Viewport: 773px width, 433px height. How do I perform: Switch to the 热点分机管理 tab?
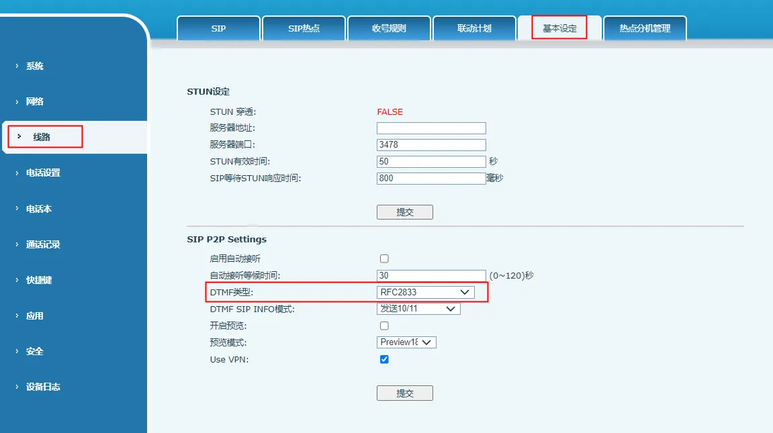coord(645,28)
